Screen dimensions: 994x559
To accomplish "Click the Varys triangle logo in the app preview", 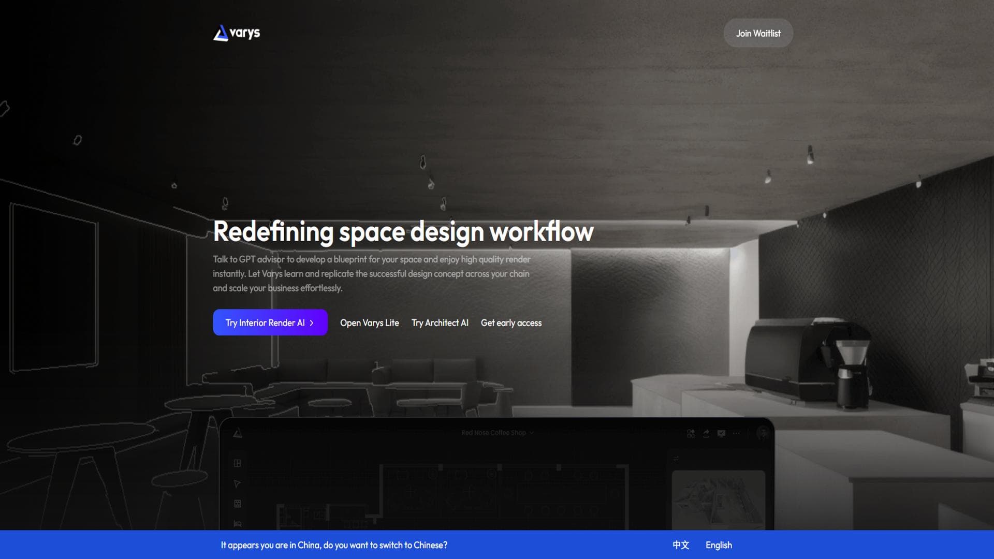I will coord(238,433).
